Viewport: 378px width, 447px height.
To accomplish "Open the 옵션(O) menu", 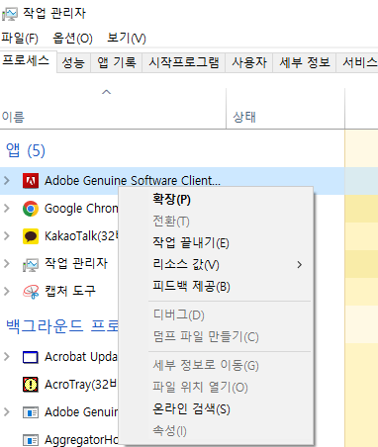I will tap(72, 39).
